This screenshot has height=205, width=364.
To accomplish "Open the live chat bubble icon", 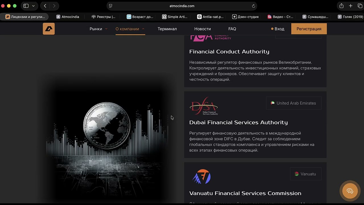I will point(350,191).
